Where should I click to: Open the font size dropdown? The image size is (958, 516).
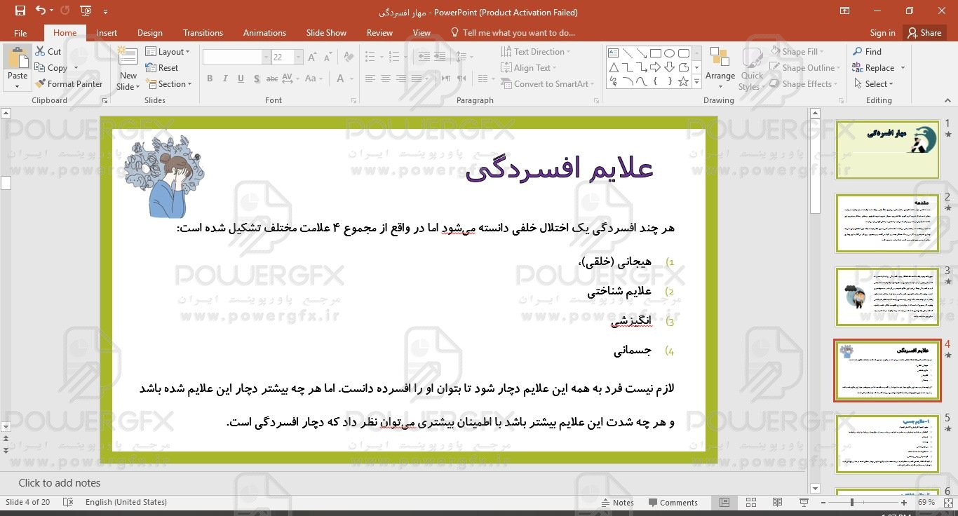point(299,57)
